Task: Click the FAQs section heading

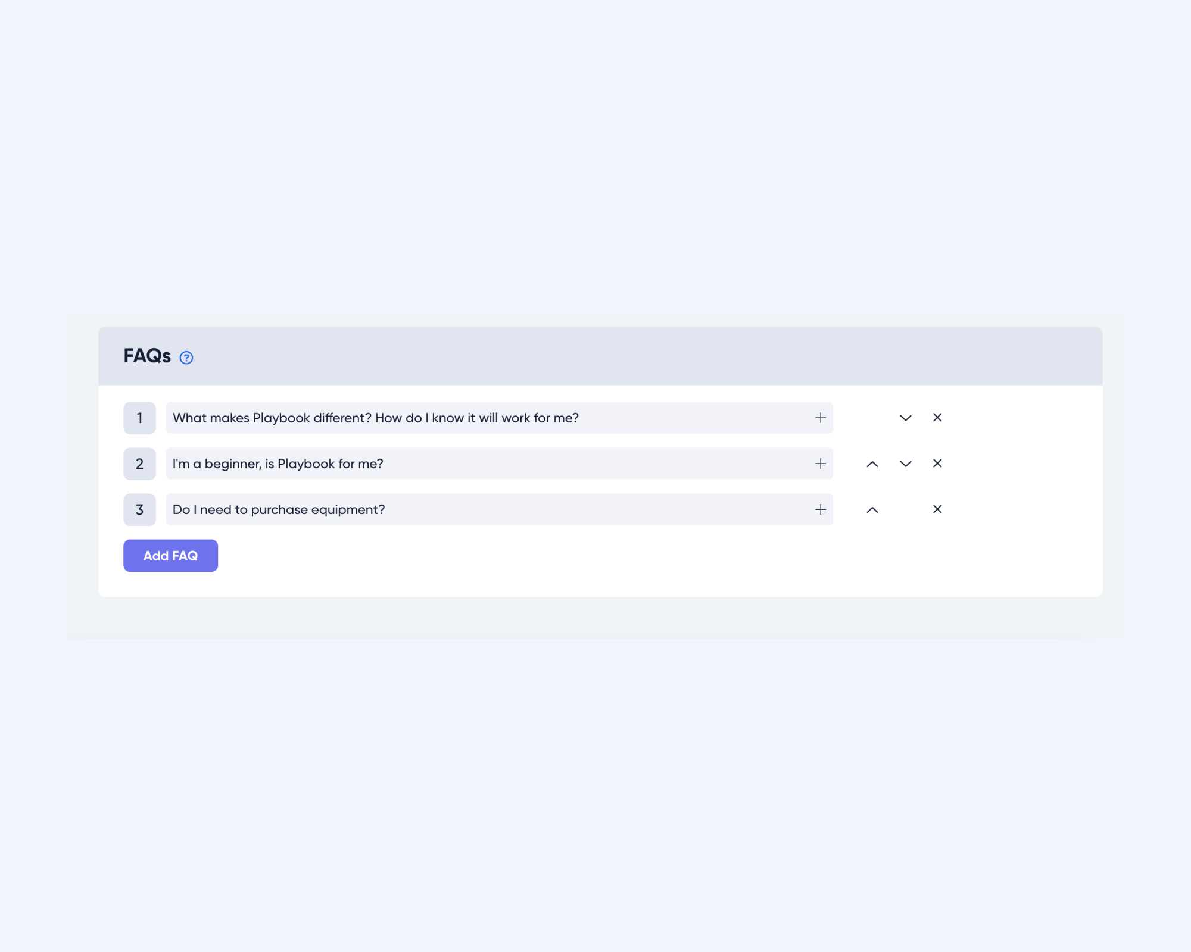Action: click(147, 356)
